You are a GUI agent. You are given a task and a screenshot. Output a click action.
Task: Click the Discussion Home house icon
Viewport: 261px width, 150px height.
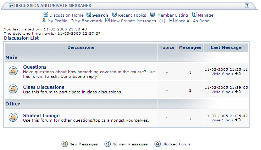coord(46,15)
